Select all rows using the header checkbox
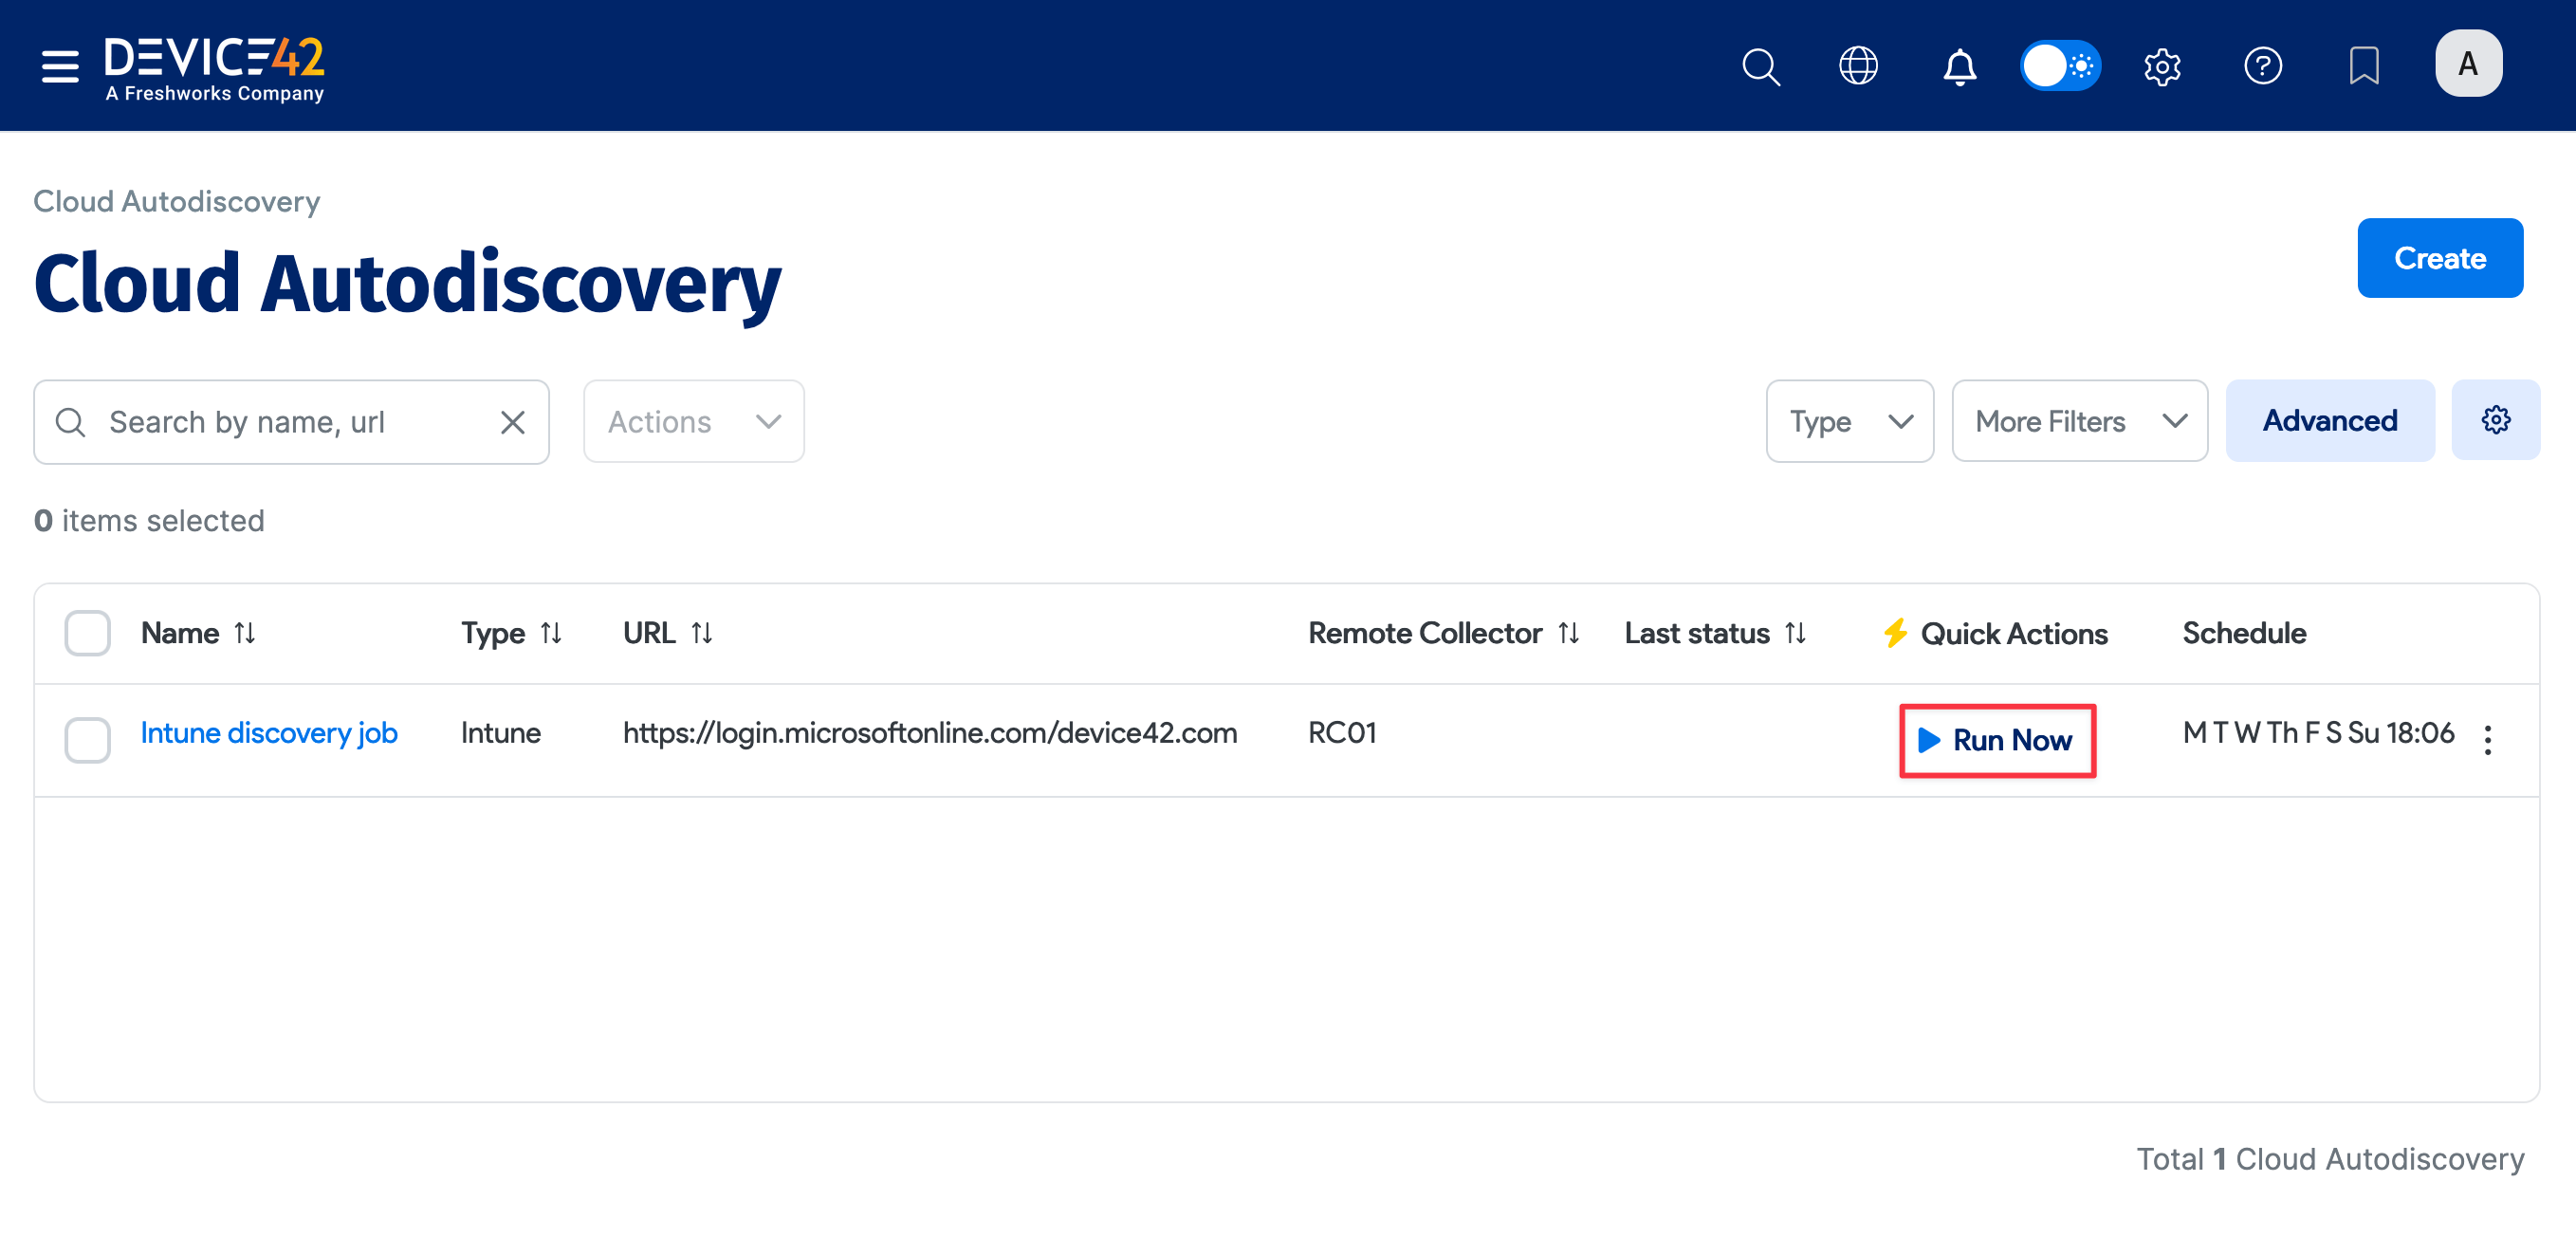This screenshot has width=2576, height=1237. (87, 632)
